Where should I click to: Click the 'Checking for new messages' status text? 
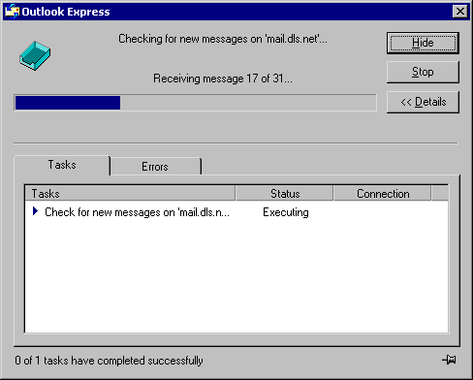(x=223, y=39)
